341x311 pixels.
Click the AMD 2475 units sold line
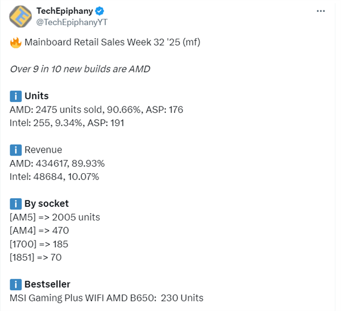[97, 109]
